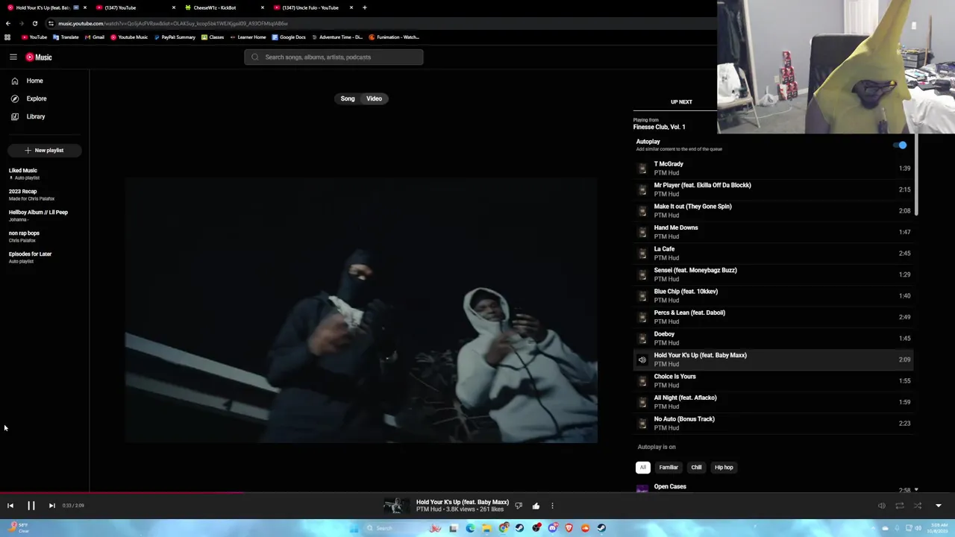Skip to previous track
The height and width of the screenshot is (537, 955).
(10, 506)
